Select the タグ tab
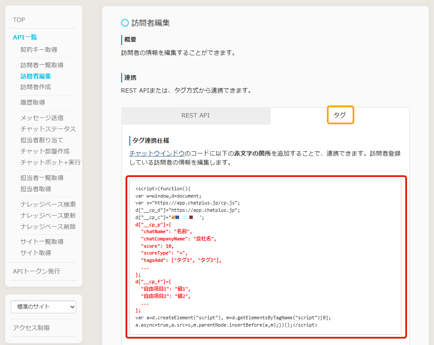Viewport: 434px width, 345px height. (340, 115)
